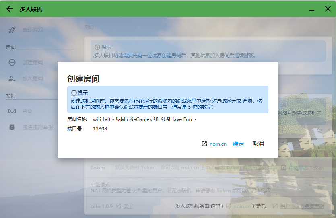Open the 用户协议与免责声明 link
Viewport: 336px width, 218px height.
pyautogui.click(x=302, y=206)
